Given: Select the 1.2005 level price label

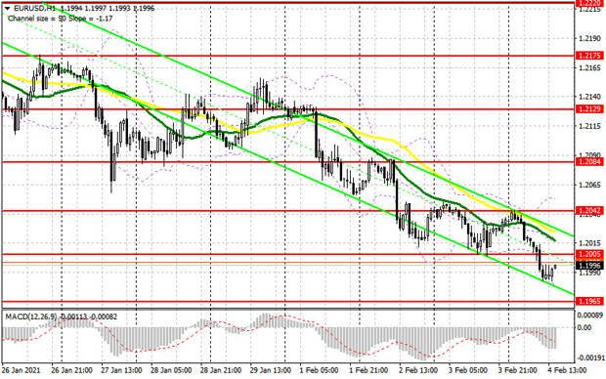Looking at the screenshot, I should point(589,254).
